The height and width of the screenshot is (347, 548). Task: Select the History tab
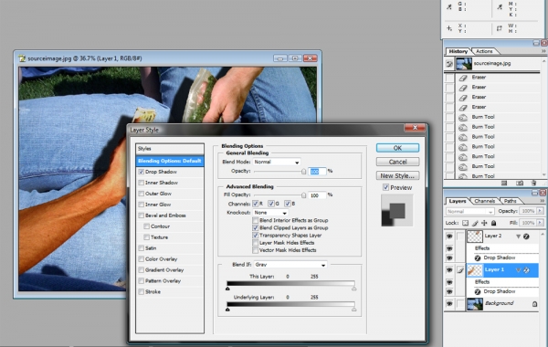(458, 51)
